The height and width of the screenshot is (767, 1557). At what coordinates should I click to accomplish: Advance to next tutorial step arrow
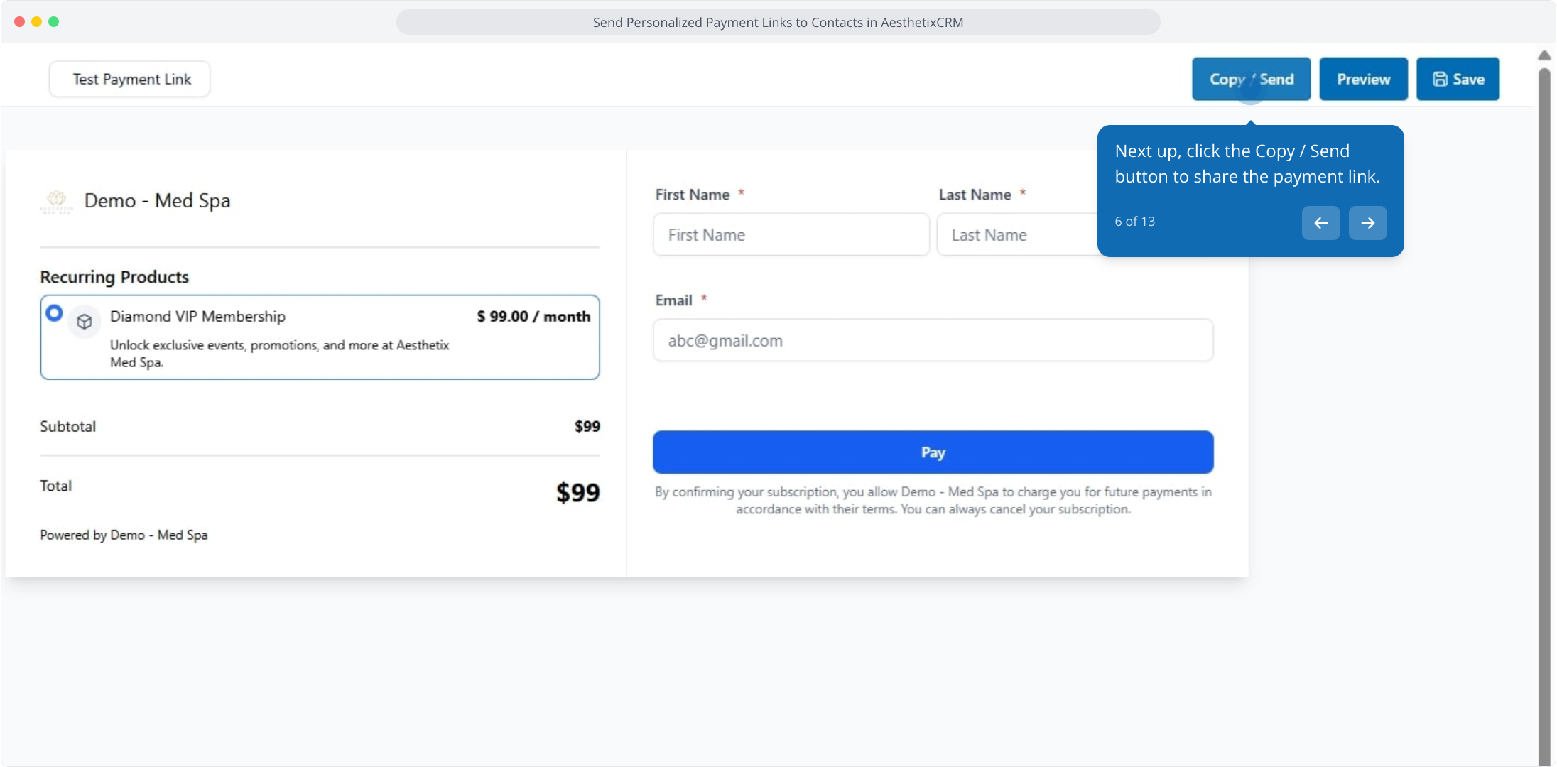[1367, 223]
